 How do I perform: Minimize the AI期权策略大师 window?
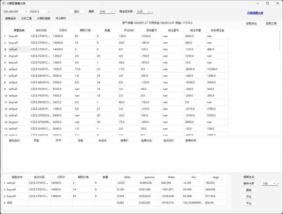click(258, 3)
